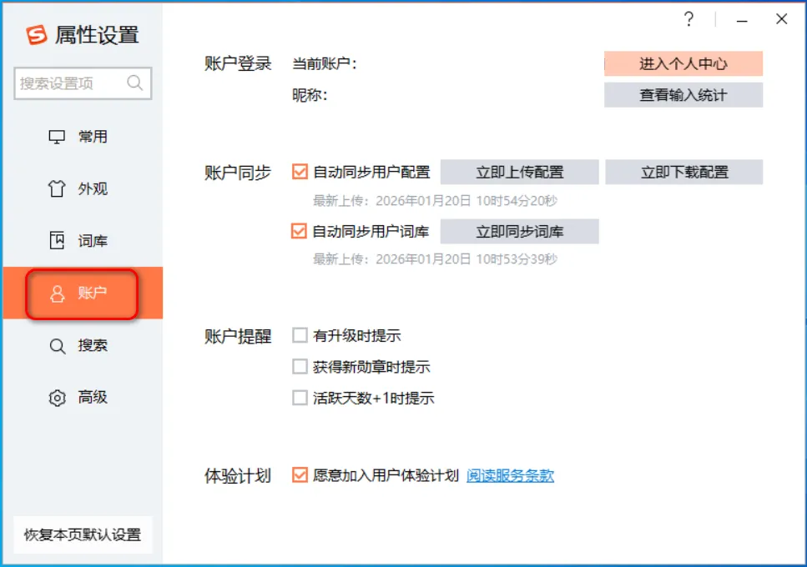Viewport: 807px width, 567px height.
Task: Select the 外观 shirt icon in the sidebar
Action: 78,188
